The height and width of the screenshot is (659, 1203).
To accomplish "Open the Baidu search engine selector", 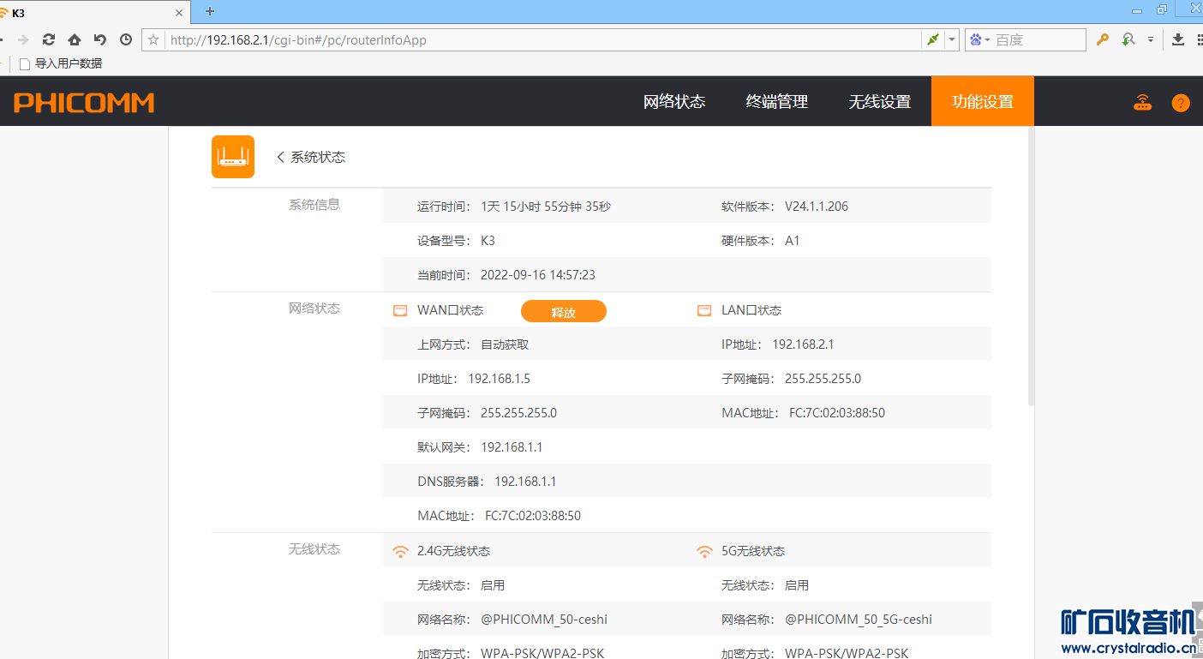I will tap(979, 39).
